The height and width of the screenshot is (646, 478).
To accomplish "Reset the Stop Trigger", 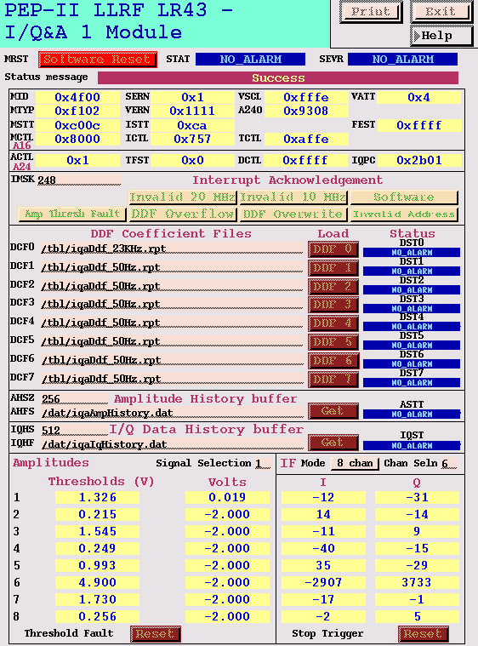I will [x=424, y=633].
